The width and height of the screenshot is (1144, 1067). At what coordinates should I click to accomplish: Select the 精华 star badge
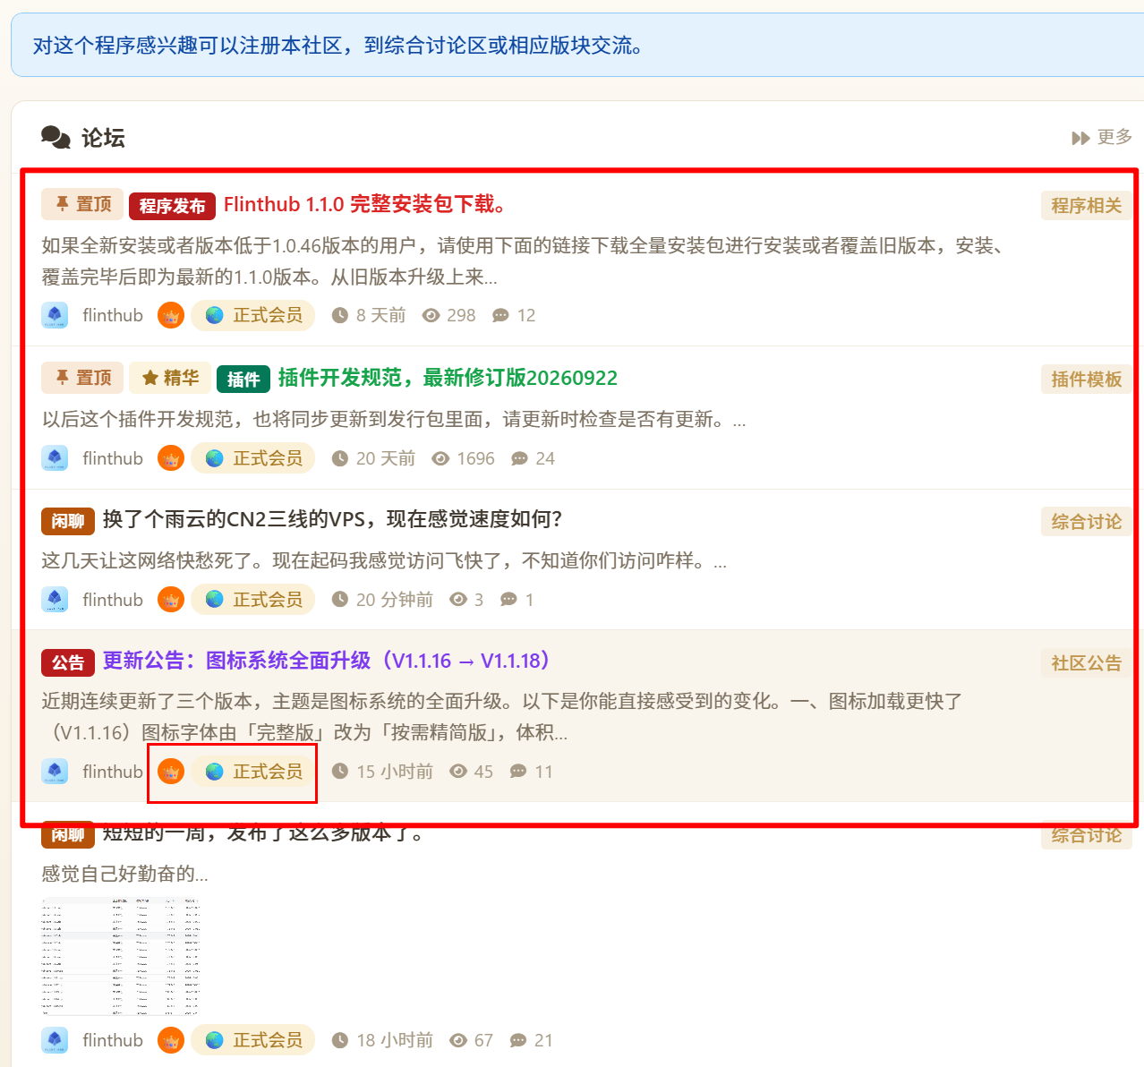pyautogui.click(x=170, y=378)
